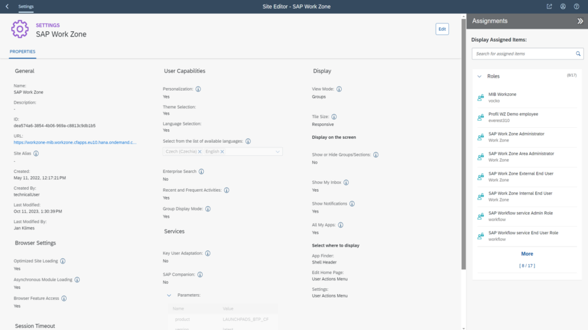Open the help question mark icon
This screenshot has width=588, height=330.
point(576,7)
